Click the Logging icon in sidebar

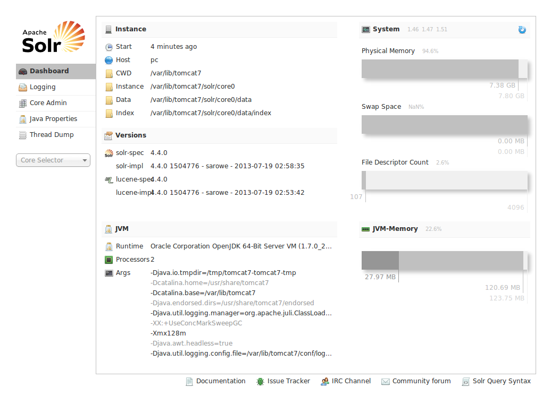[23, 88]
